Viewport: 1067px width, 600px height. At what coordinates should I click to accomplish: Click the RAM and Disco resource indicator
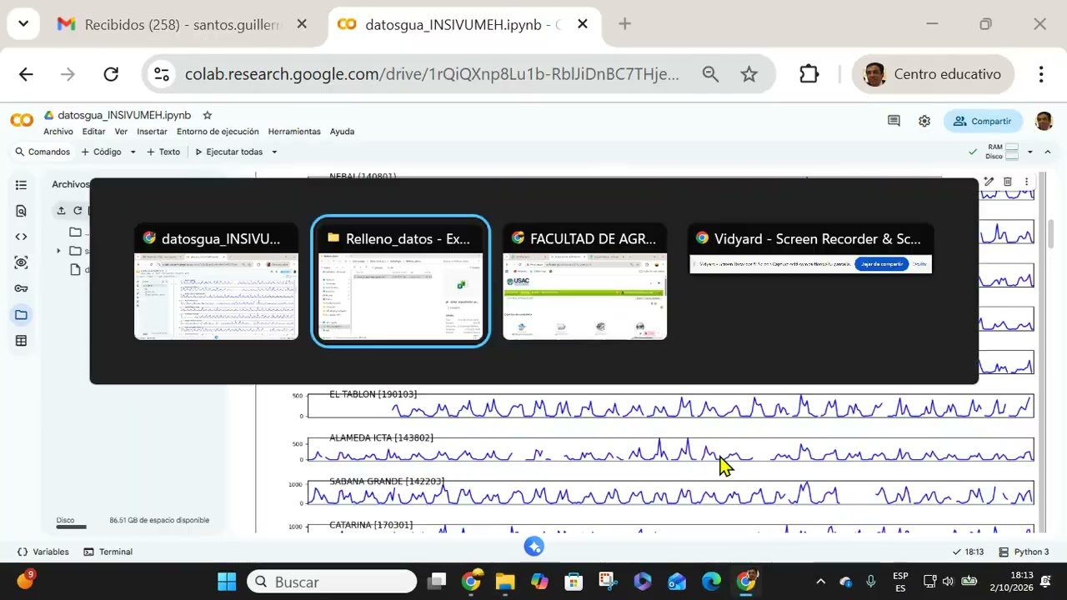(1003, 152)
